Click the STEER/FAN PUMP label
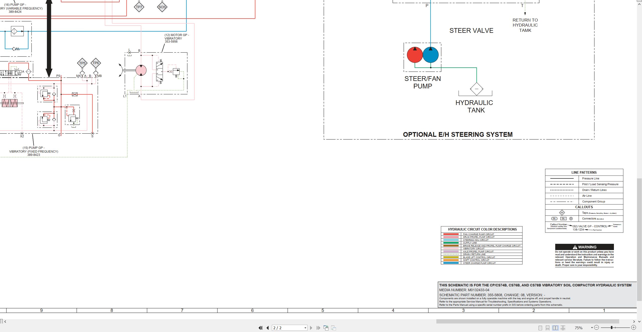642x332 pixels. [x=423, y=82]
